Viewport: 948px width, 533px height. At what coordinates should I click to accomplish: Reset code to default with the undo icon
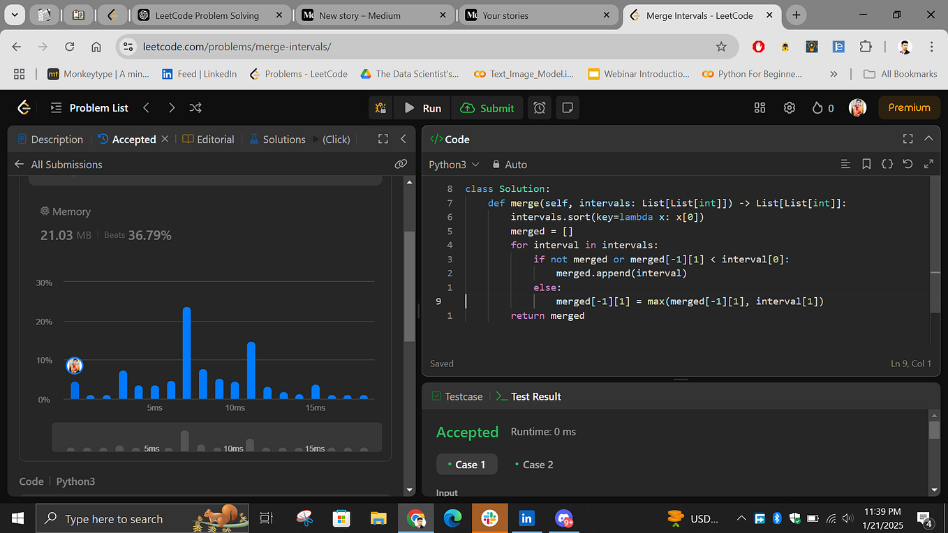pyautogui.click(x=907, y=163)
